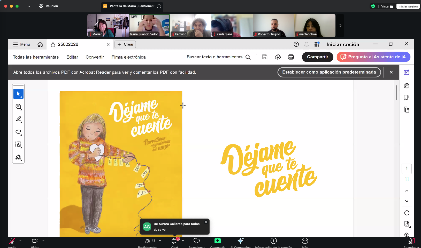Click the Buscar texto o herramientas field

(x=215, y=57)
